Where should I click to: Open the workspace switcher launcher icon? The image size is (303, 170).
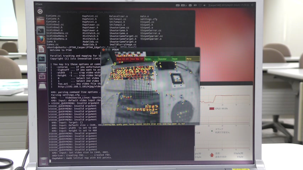point(42,77)
